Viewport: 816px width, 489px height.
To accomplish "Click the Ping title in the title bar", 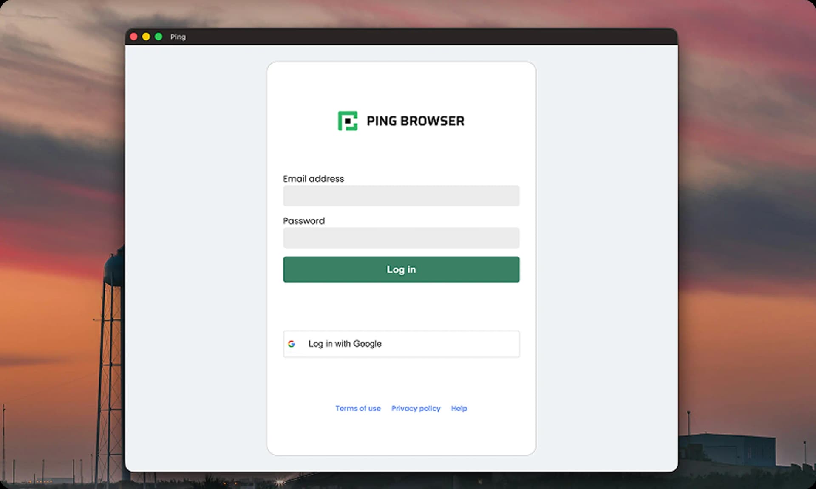I will (178, 37).
